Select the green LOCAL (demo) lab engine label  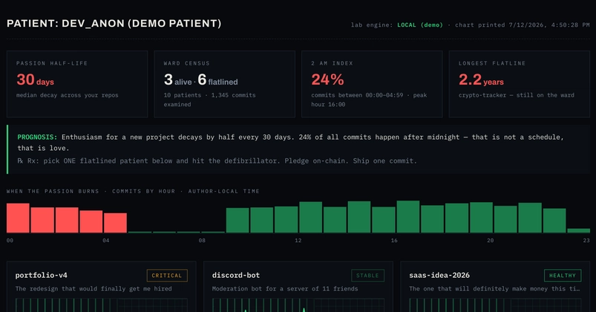(419, 25)
